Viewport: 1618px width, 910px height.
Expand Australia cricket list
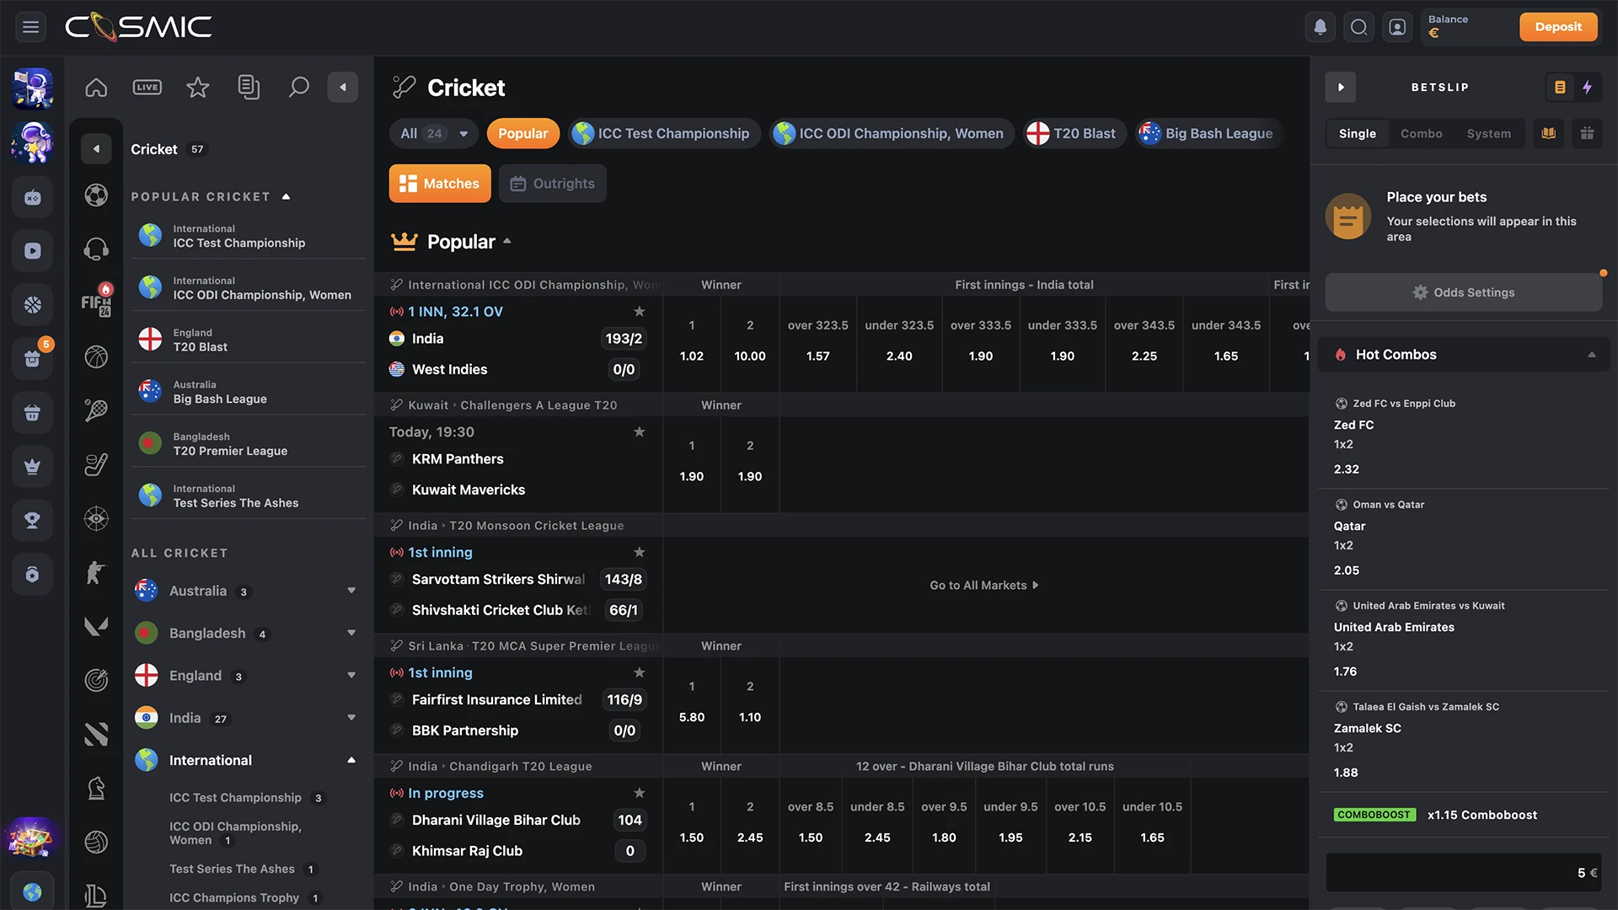351,591
